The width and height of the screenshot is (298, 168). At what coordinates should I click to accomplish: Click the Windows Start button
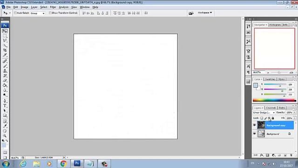[x=5, y=164]
